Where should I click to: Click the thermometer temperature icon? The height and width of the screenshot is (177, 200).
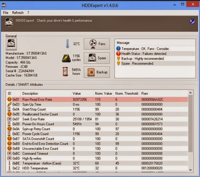pos(67,44)
